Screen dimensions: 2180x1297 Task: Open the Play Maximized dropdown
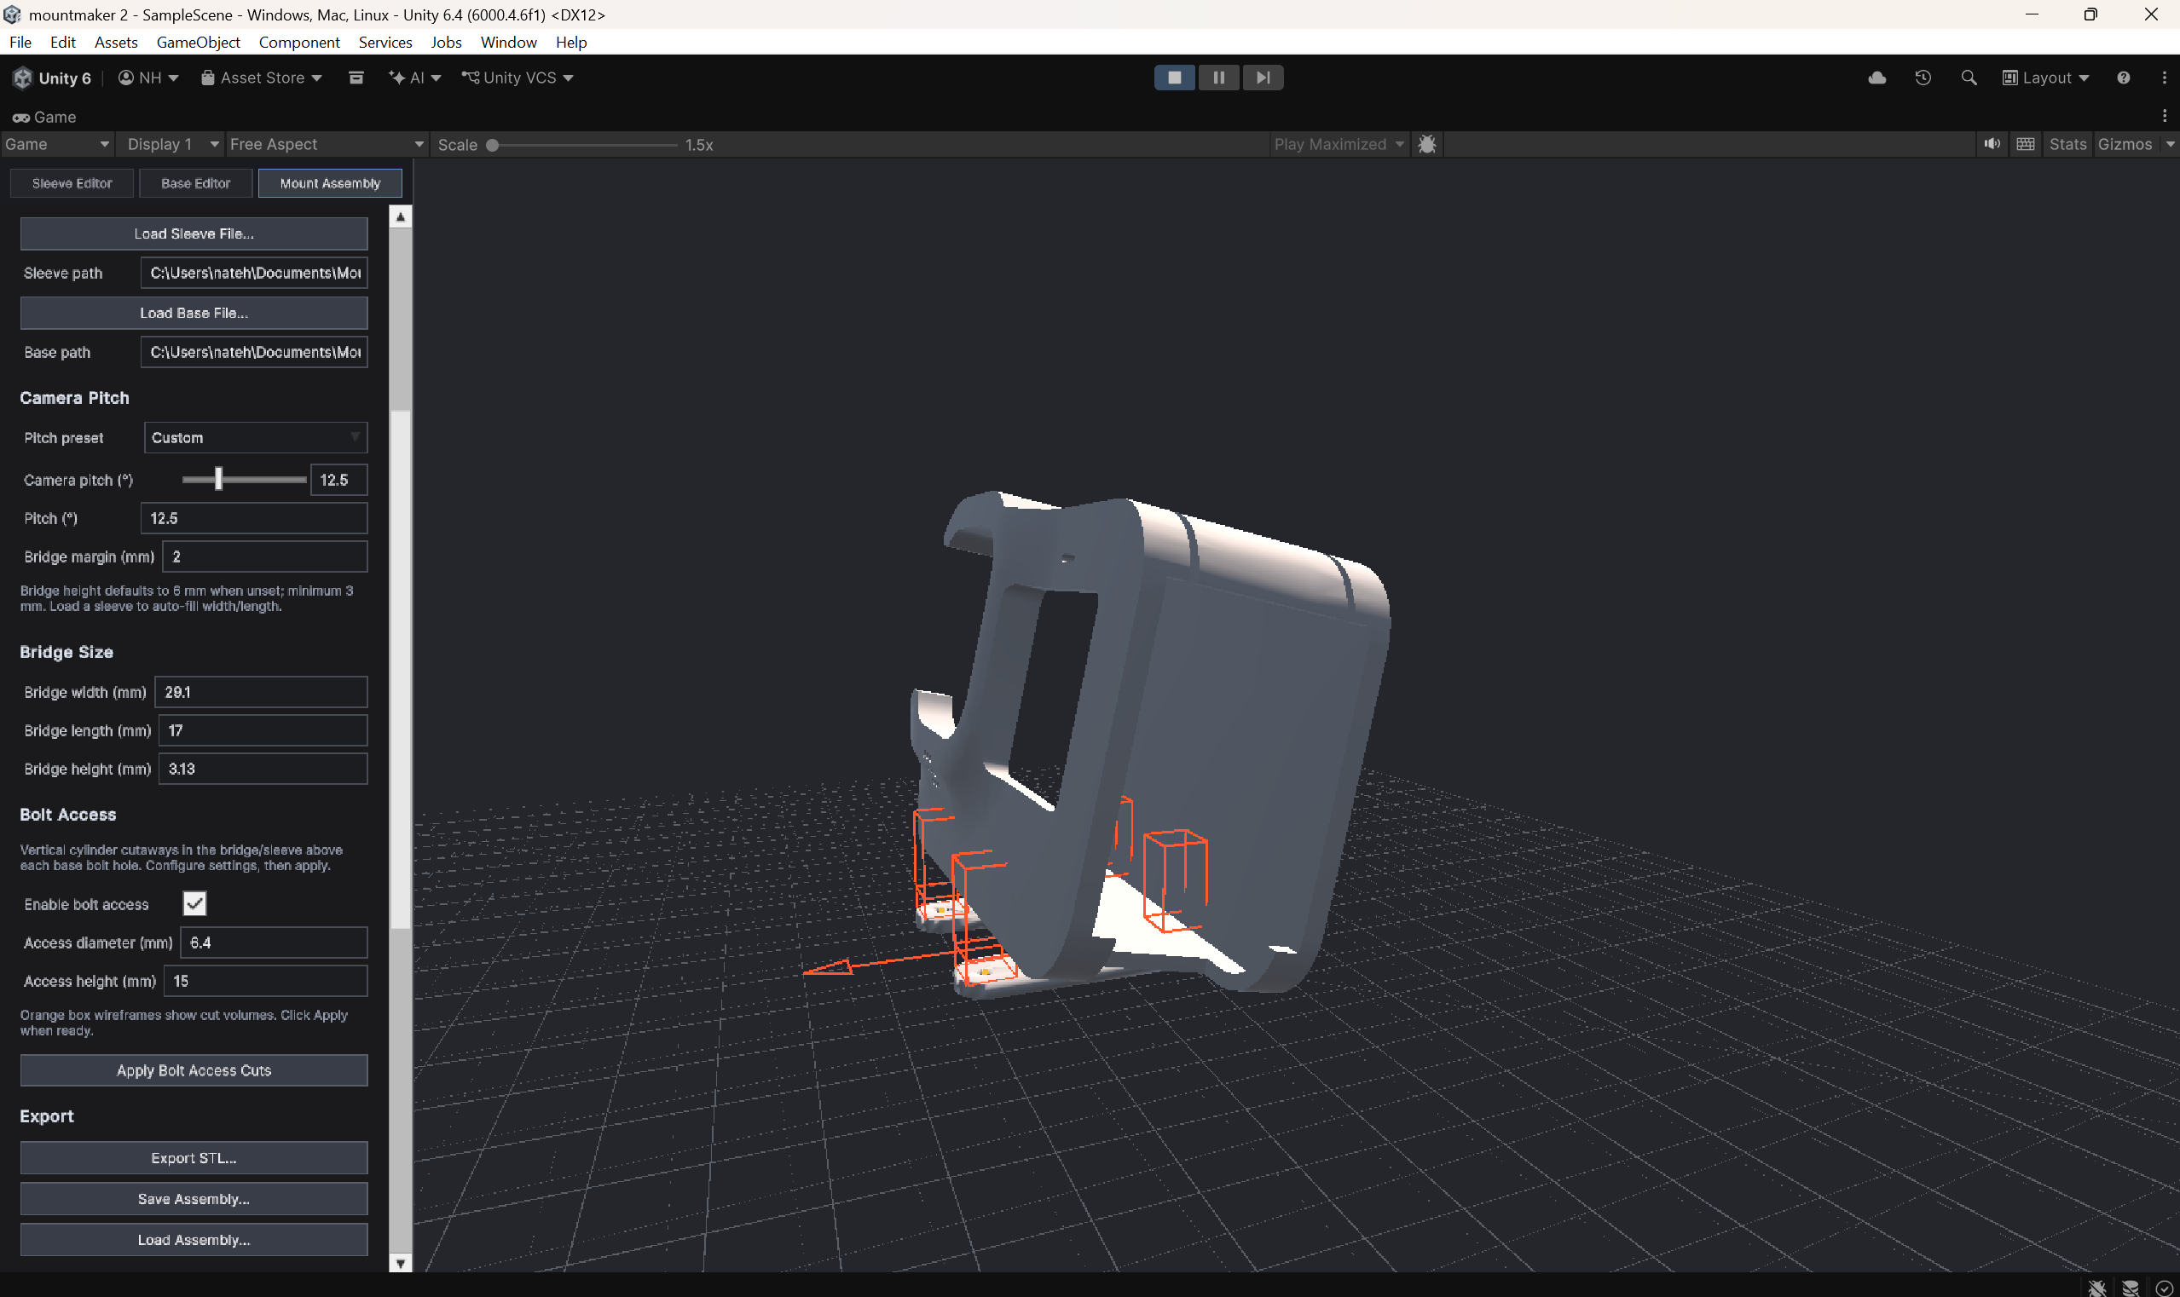(1339, 144)
